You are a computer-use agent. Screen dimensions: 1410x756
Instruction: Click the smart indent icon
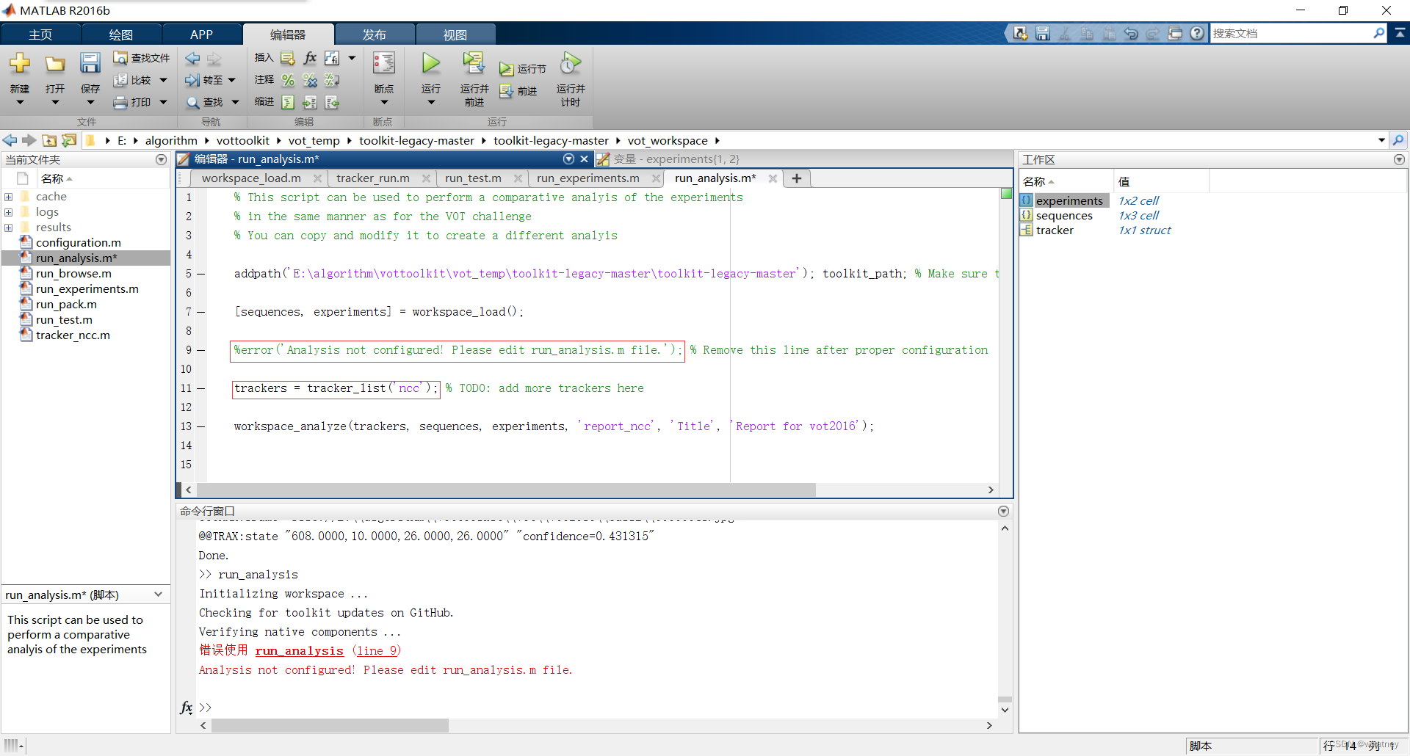click(288, 102)
